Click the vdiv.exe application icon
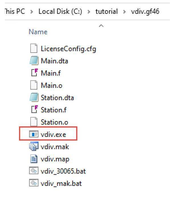The width and height of the screenshot is (177, 203). click(x=34, y=134)
